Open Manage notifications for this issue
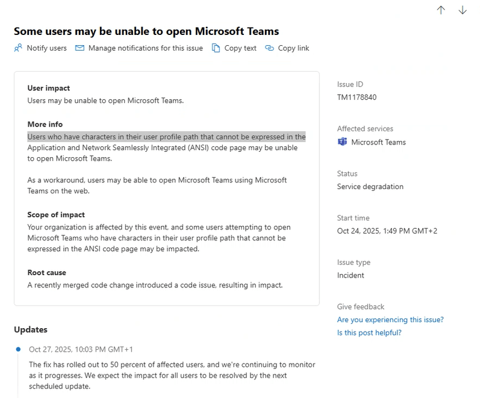 coord(145,48)
